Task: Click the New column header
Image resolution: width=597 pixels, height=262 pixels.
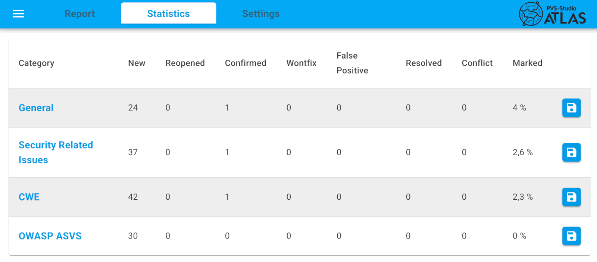Action: (x=137, y=63)
